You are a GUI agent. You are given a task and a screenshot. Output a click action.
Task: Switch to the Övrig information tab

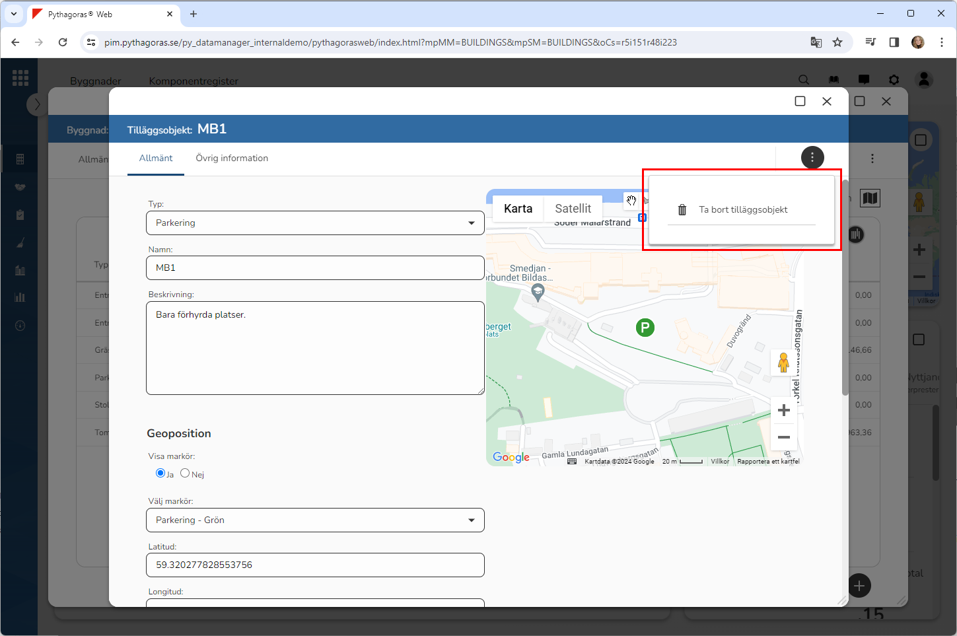coord(232,159)
